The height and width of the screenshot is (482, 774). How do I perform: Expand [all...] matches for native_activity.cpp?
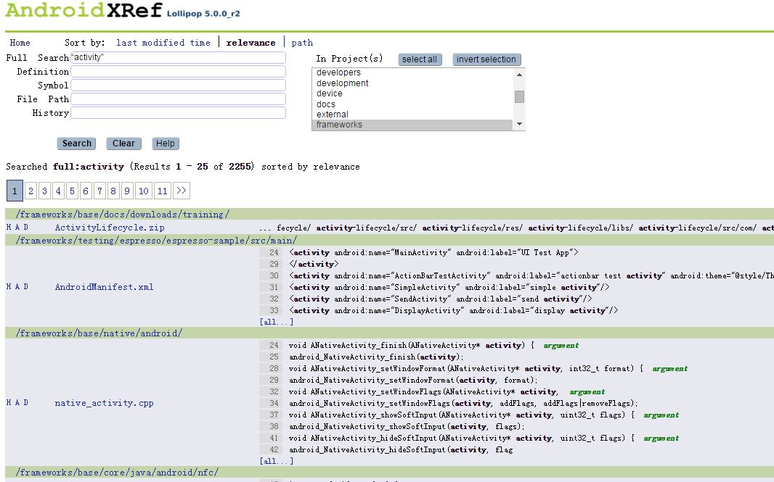(277, 461)
